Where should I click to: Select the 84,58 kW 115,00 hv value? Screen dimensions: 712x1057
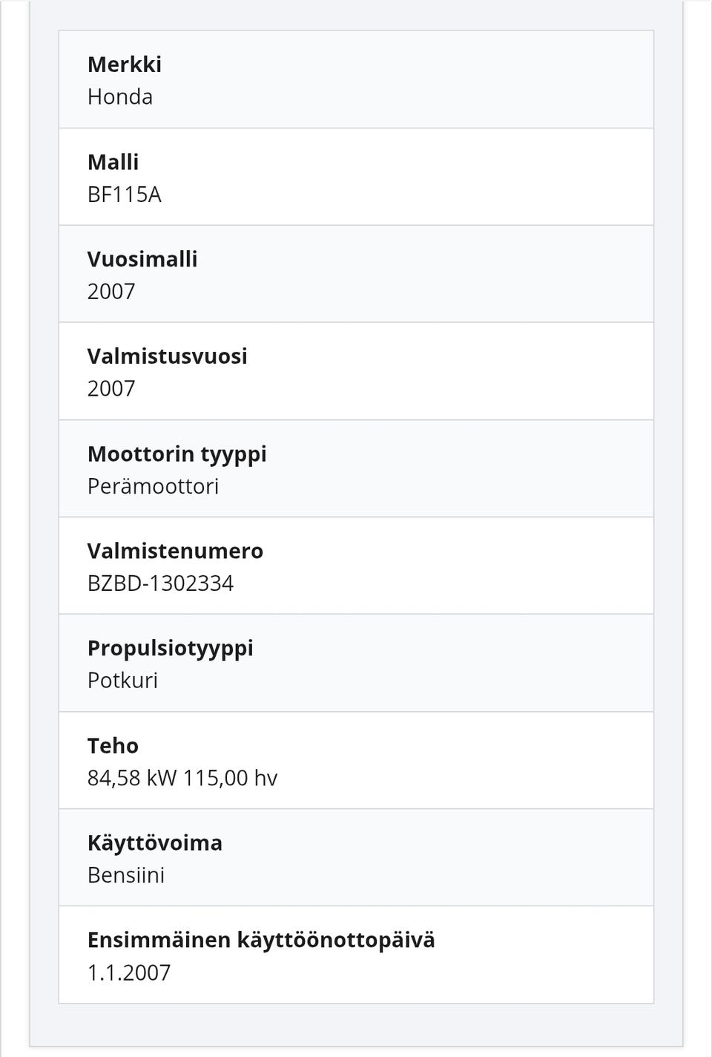[182, 778]
